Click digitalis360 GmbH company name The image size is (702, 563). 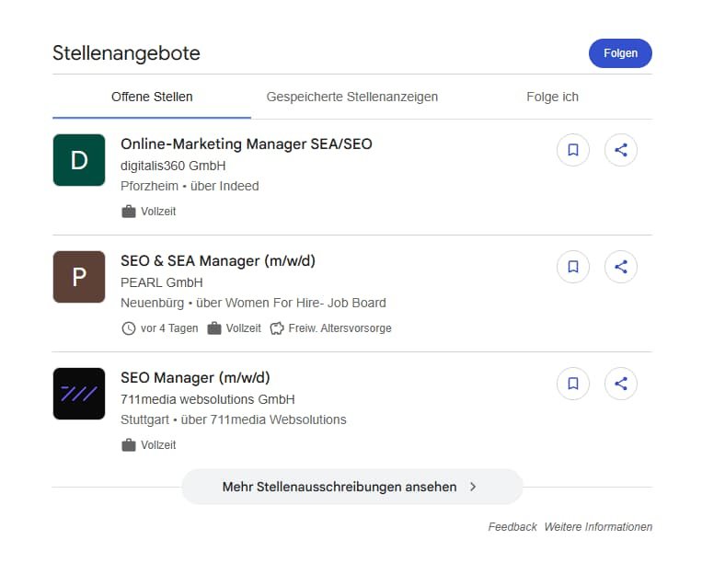173,166
